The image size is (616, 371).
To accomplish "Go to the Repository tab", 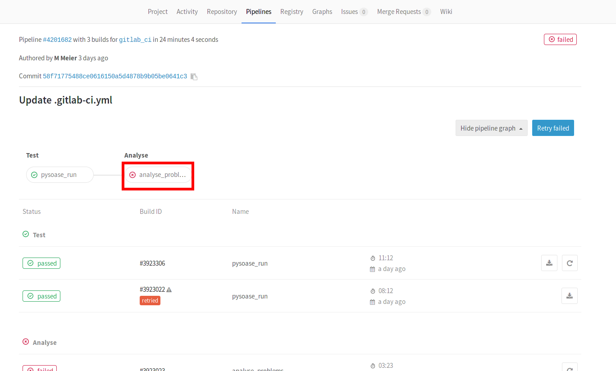I will (x=222, y=12).
